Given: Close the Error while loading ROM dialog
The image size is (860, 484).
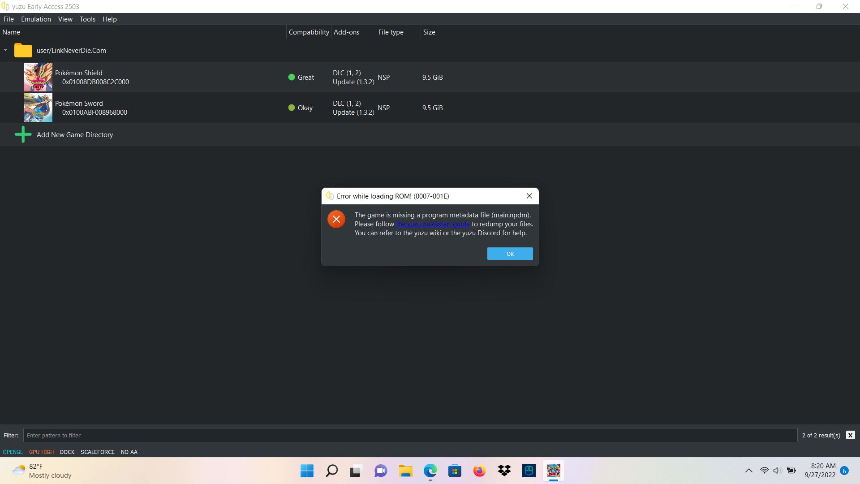Looking at the screenshot, I should (529, 196).
